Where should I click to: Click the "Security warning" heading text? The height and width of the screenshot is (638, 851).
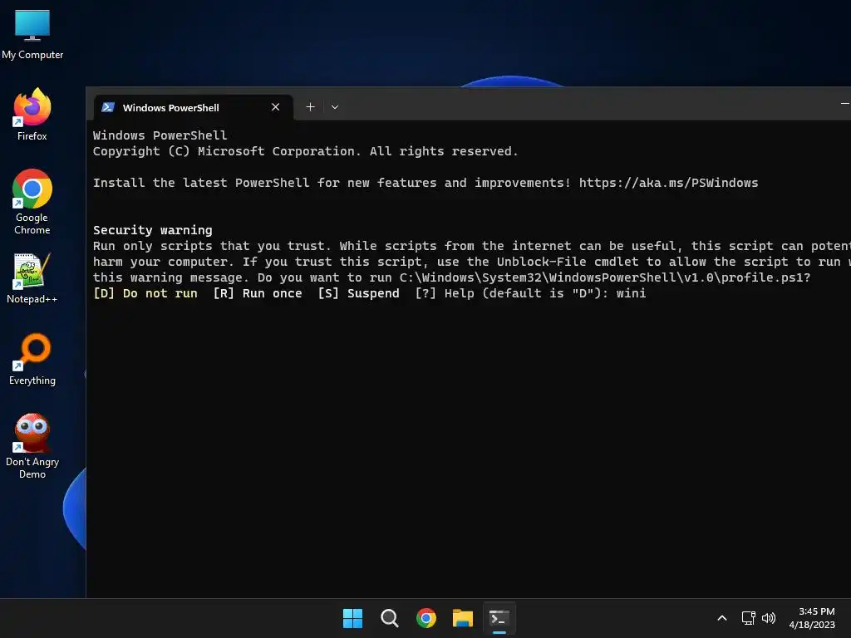click(x=153, y=230)
